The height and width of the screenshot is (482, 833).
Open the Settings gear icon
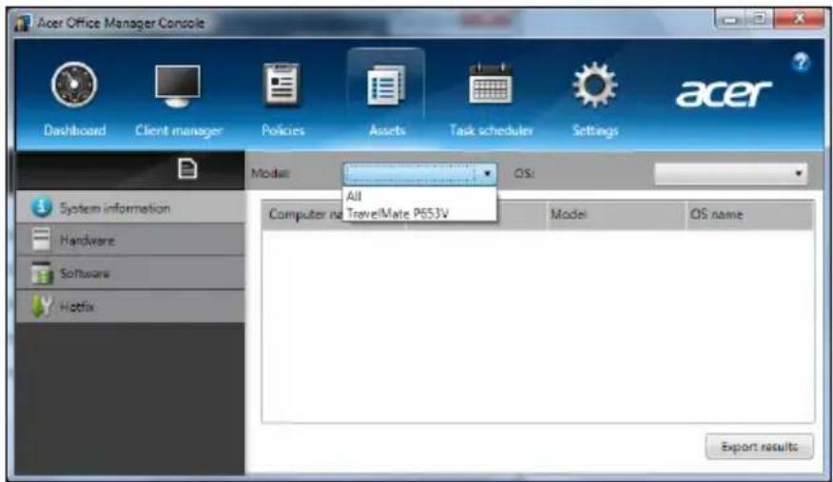click(596, 89)
